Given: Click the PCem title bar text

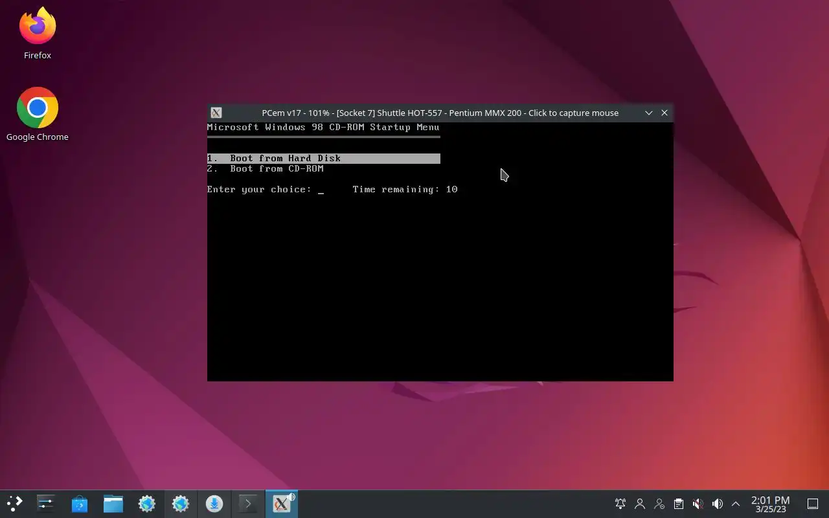Looking at the screenshot, I should (440, 113).
